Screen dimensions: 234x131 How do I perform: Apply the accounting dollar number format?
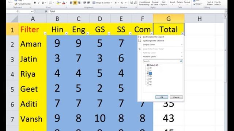(x=116, y=3)
